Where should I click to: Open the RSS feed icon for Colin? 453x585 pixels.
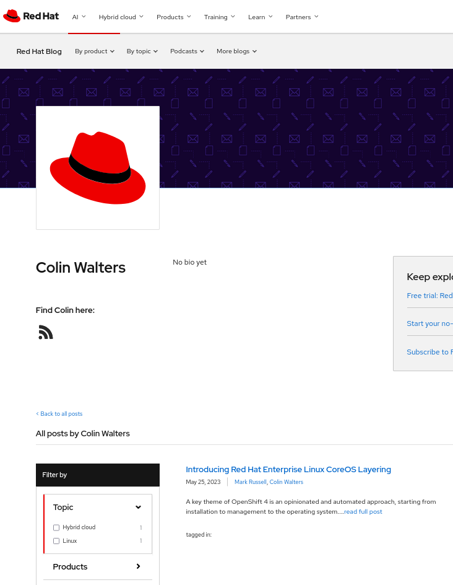(46, 332)
